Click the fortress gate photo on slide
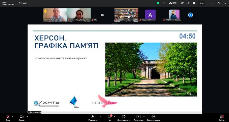 [x=151, y=69]
